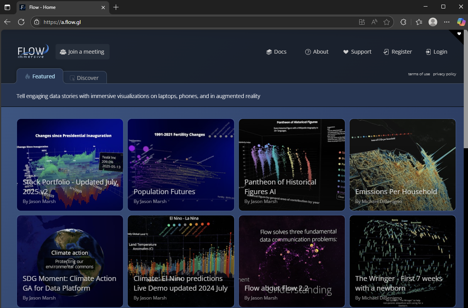
Task: Open The Wringer newborn flow card
Action: [402, 261]
